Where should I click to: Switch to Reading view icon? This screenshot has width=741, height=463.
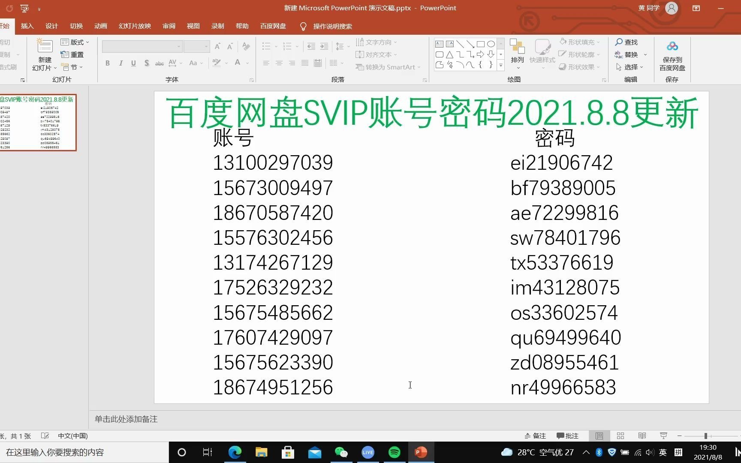pyautogui.click(x=642, y=436)
